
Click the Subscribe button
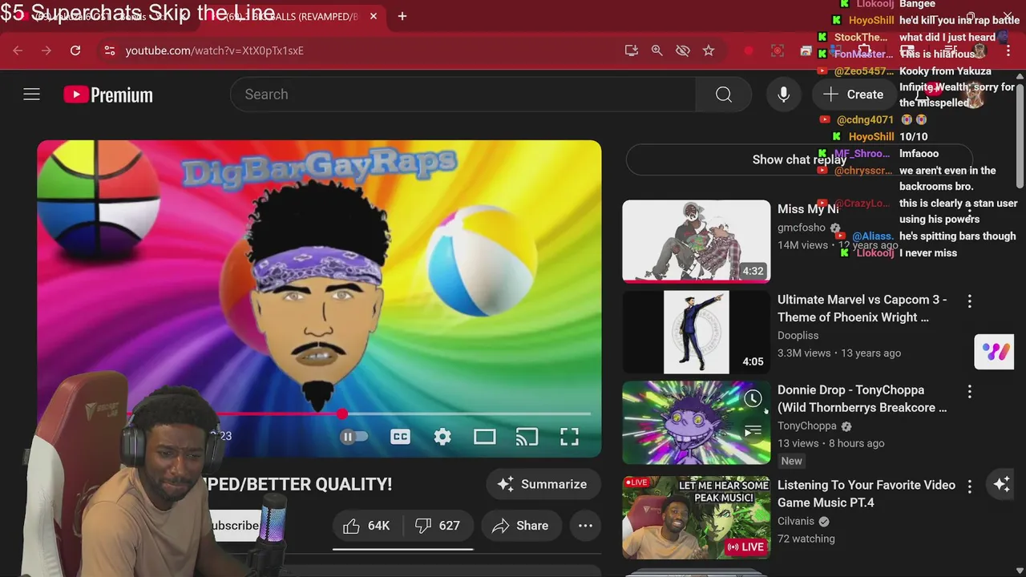coord(234,526)
